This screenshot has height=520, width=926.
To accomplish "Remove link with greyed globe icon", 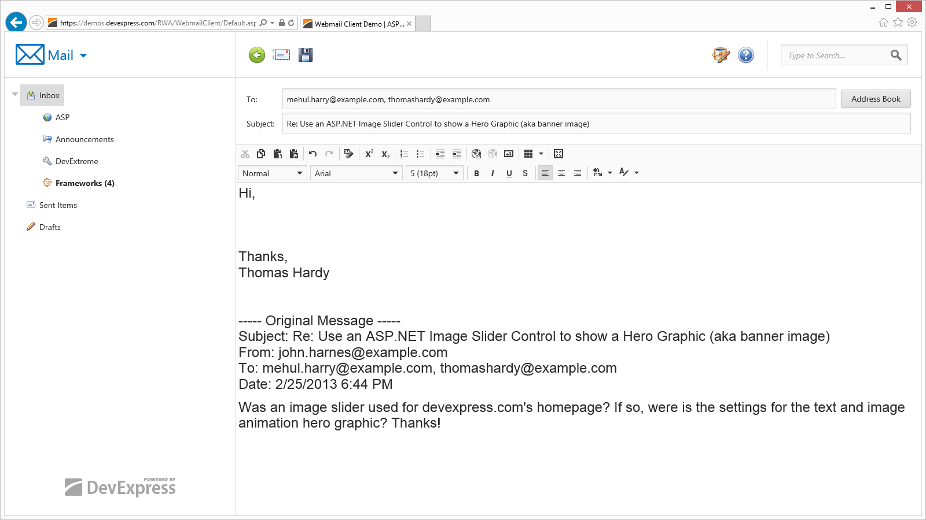I will click(493, 154).
